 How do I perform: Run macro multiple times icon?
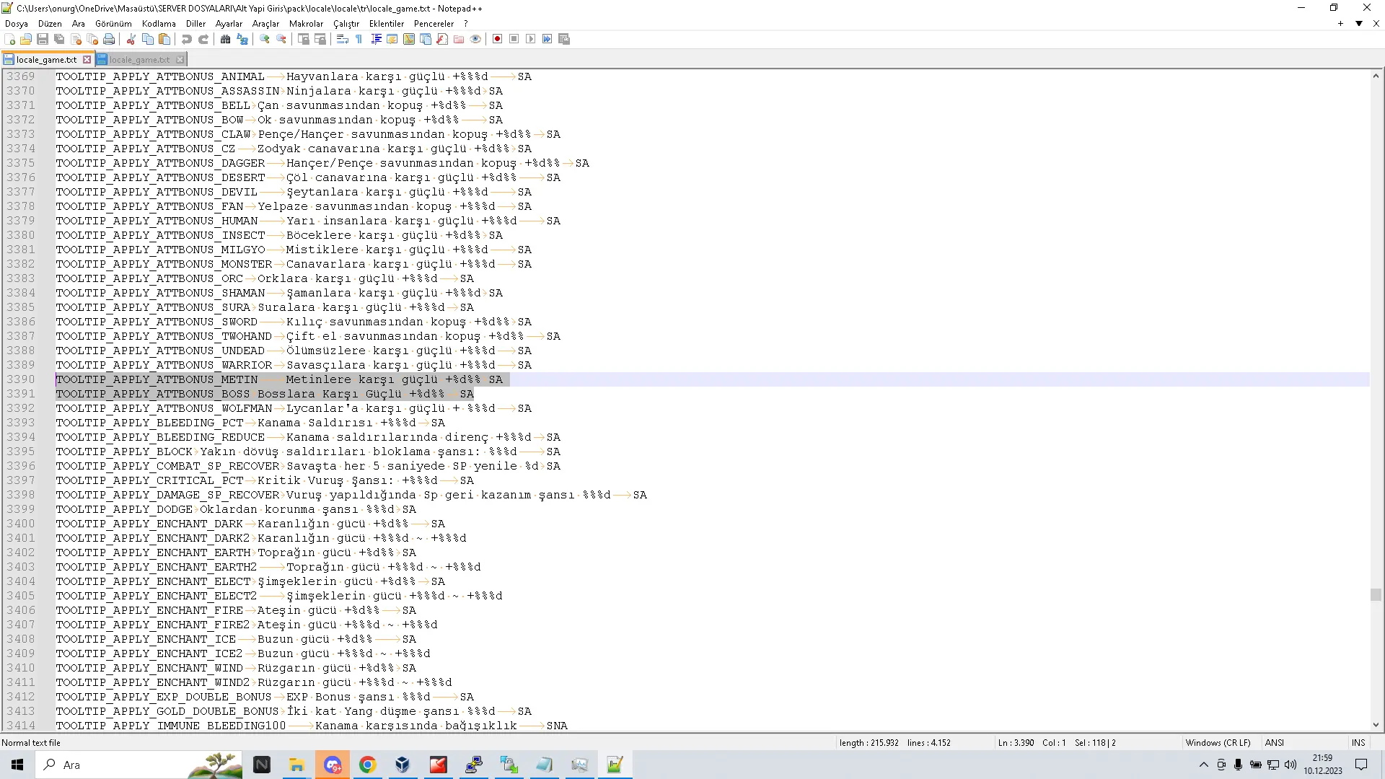(x=548, y=39)
